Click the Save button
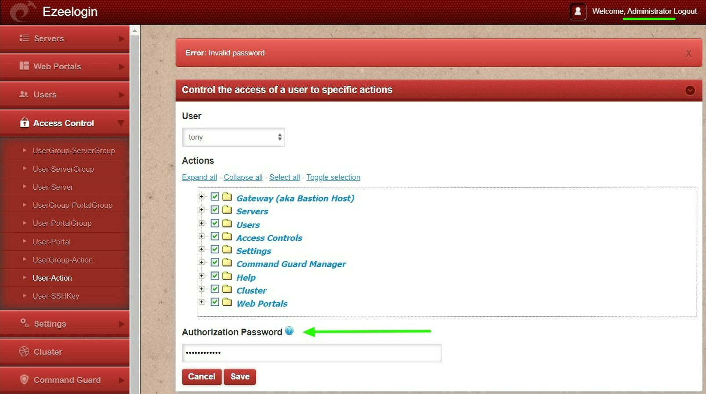This screenshot has width=706, height=394. point(240,377)
